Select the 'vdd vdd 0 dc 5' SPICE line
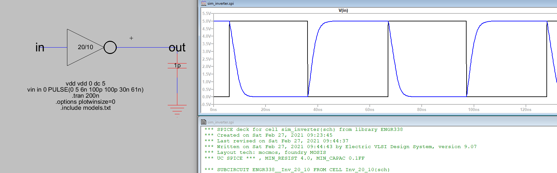Screen dimensions: 557x173 pyautogui.click(x=86, y=84)
